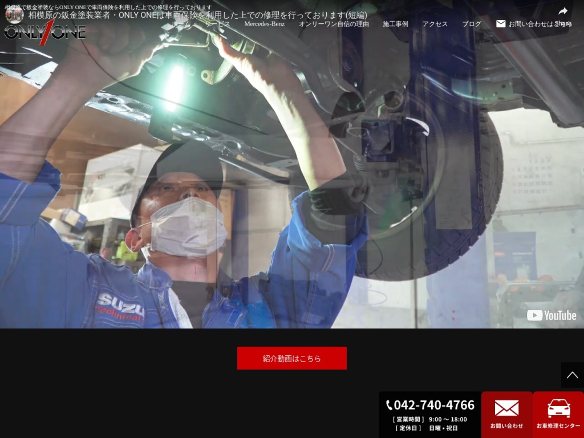
Task: Click the envelope icon above お問い合わせ
Action: click(x=506, y=408)
